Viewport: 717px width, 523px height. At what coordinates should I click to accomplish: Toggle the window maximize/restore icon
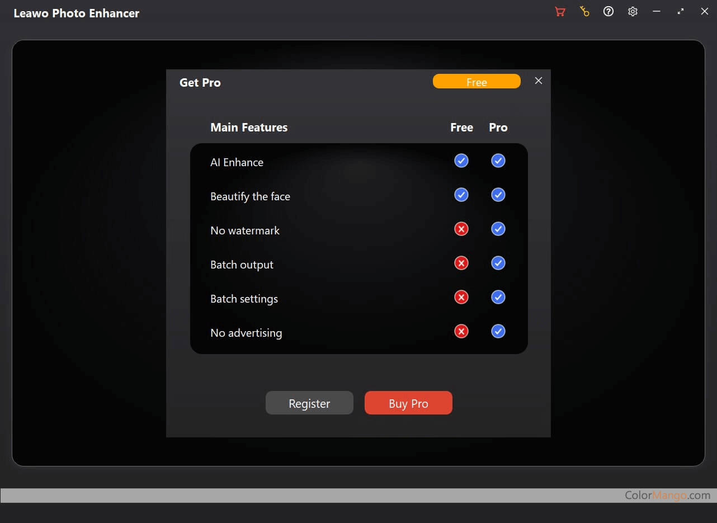tap(681, 12)
